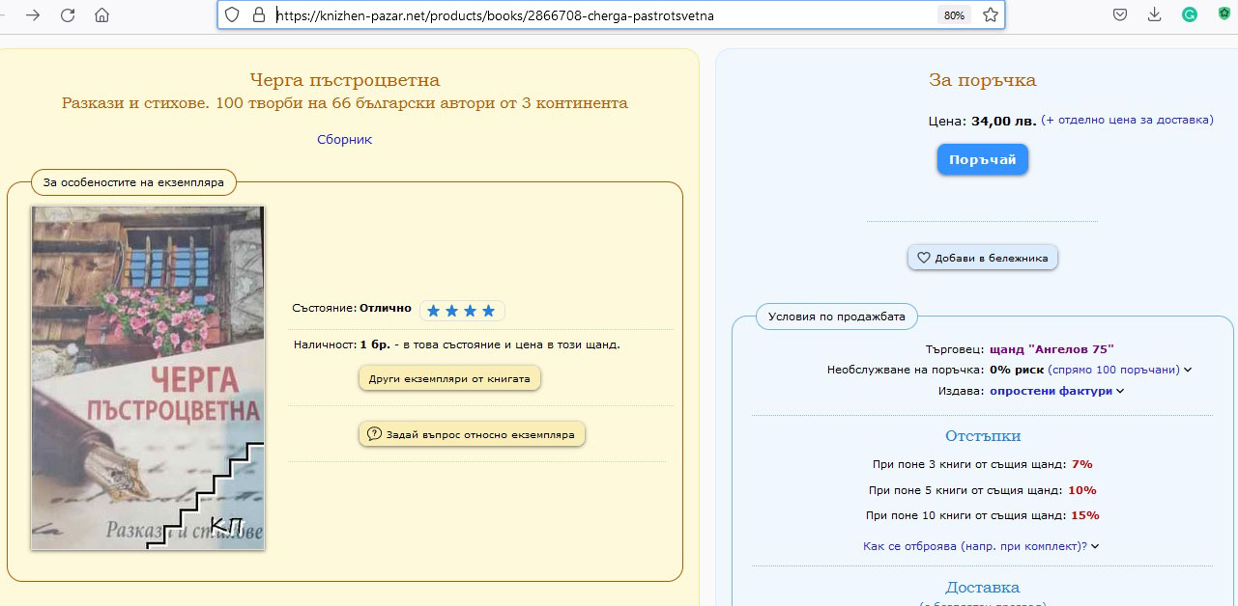The height and width of the screenshot is (606, 1238).
Task: Open the Сборник category link
Action: (344, 139)
